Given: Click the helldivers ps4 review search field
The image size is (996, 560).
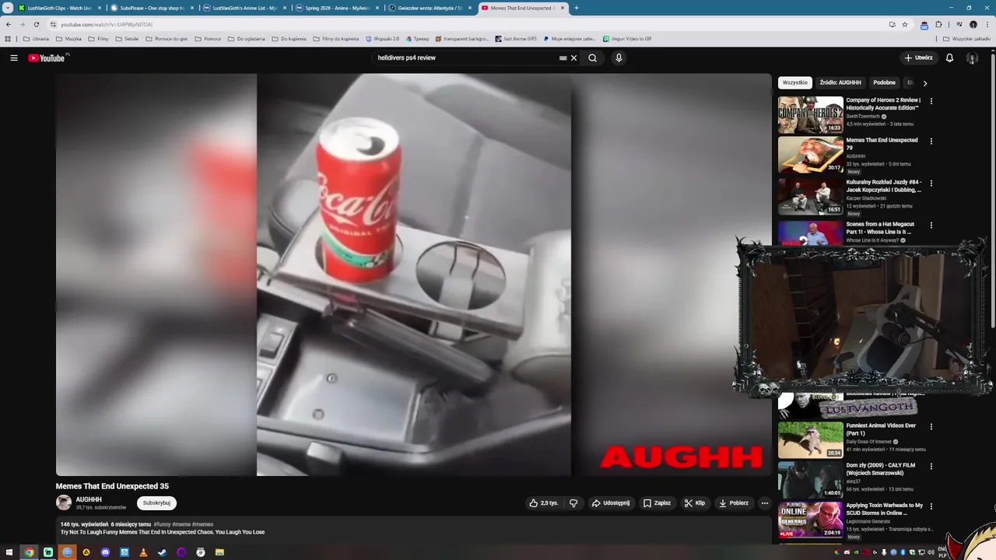Looking at the screenshot, I should click(x=467, y=58).
